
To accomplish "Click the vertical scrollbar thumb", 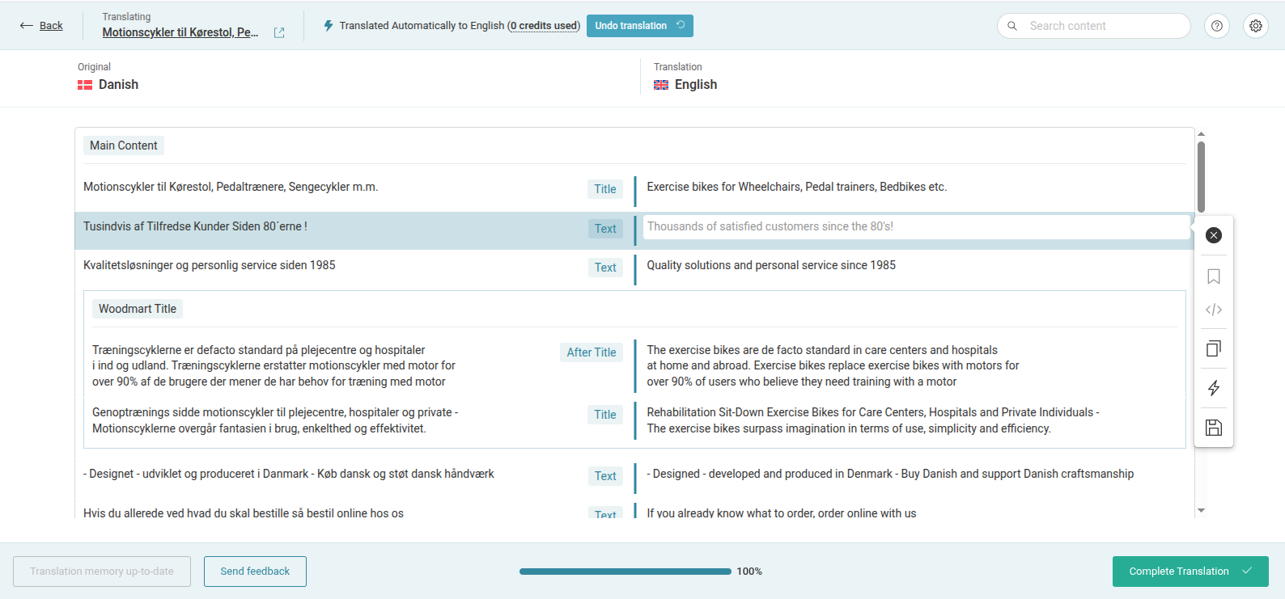I will pos(1201,177).
